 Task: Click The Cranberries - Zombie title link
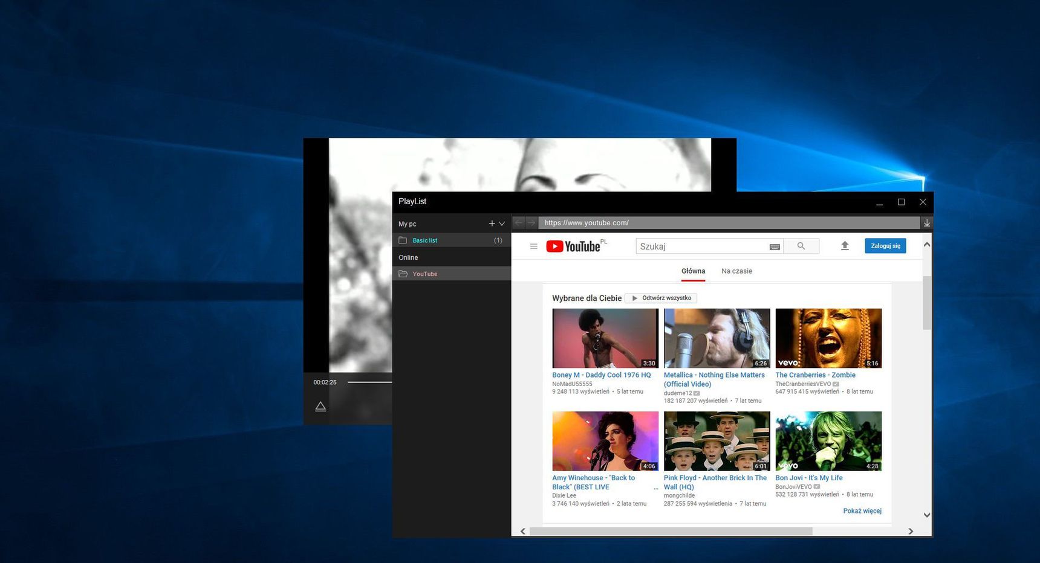click(816, 375)
